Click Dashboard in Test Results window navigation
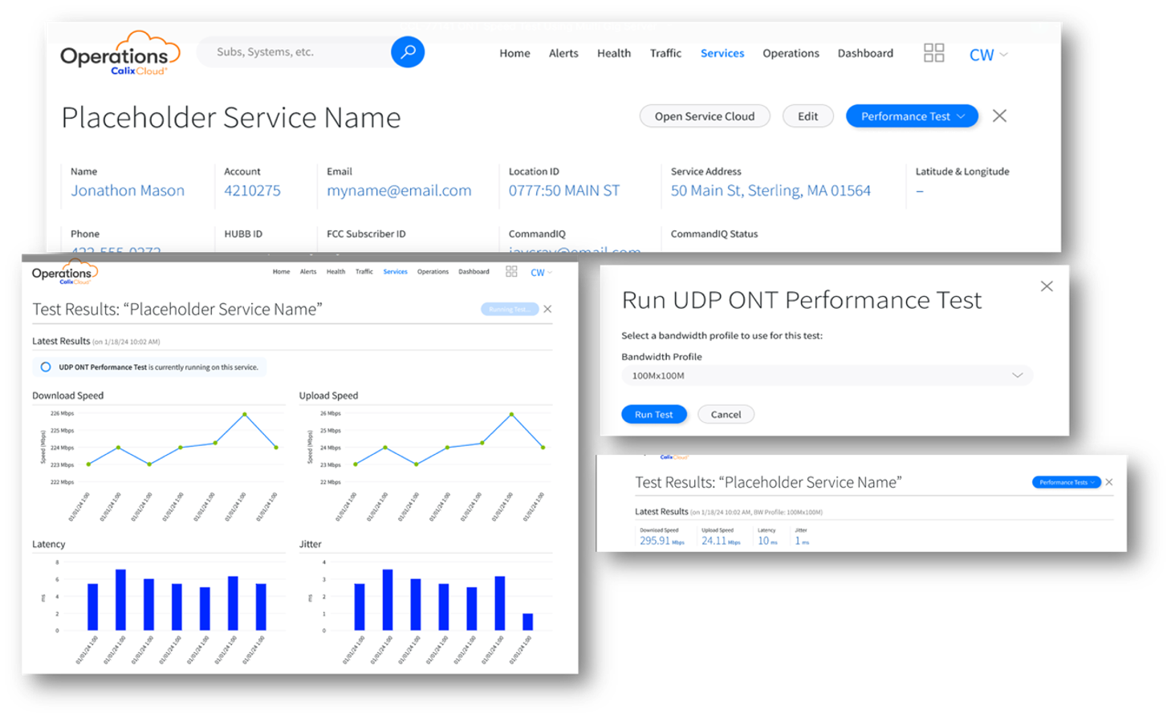 474,272
